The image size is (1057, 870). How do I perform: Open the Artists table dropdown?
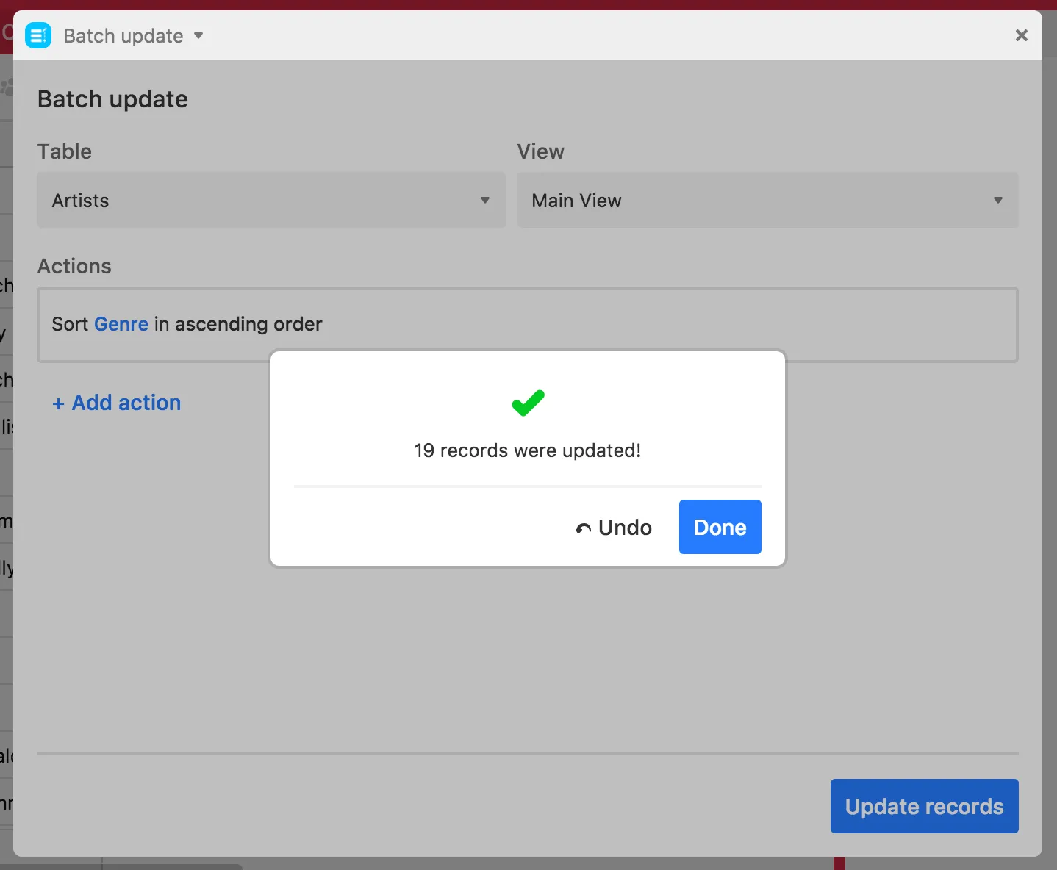click(270, 200)
